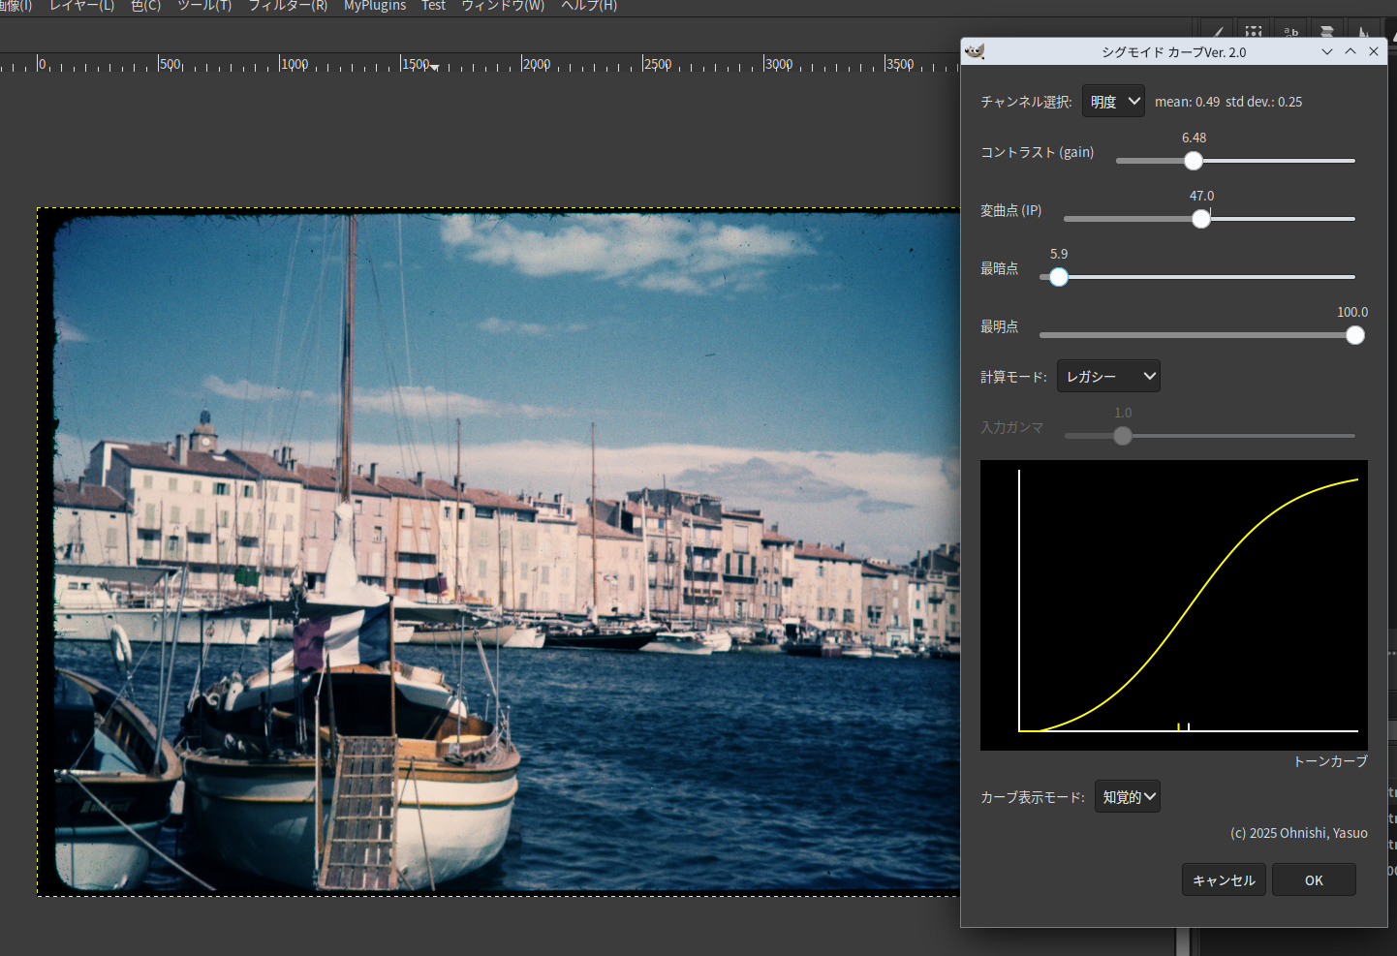The height and width of the screenshot is (956, 1397).
Task: Click the yellow tone curve preview graph
Action: click(1174, 604)
